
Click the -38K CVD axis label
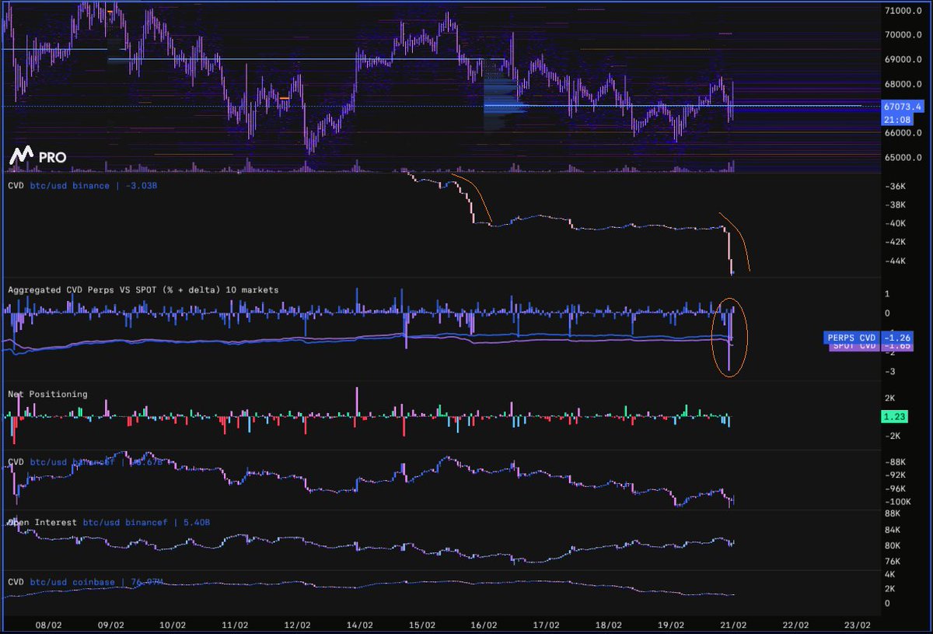(895, 205)
